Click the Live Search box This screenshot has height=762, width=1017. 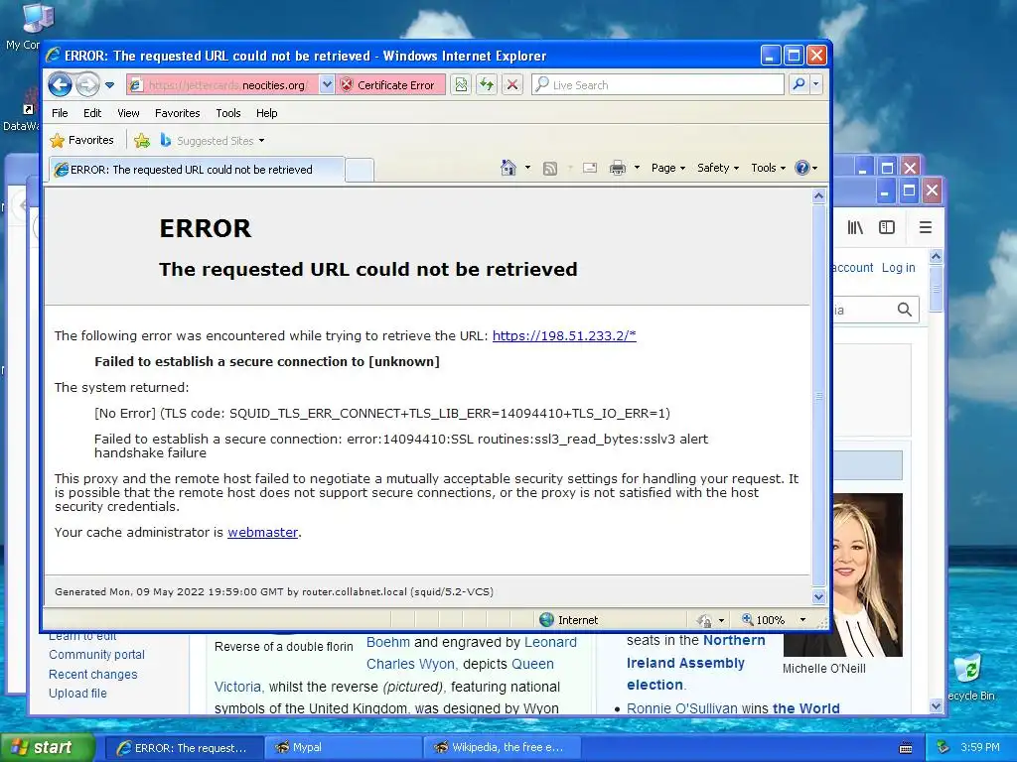point(657,85)
